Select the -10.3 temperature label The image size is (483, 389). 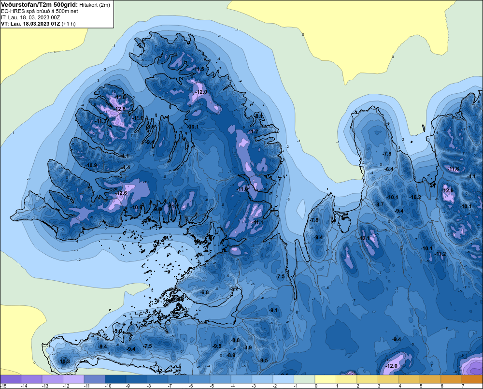[64, 361]
